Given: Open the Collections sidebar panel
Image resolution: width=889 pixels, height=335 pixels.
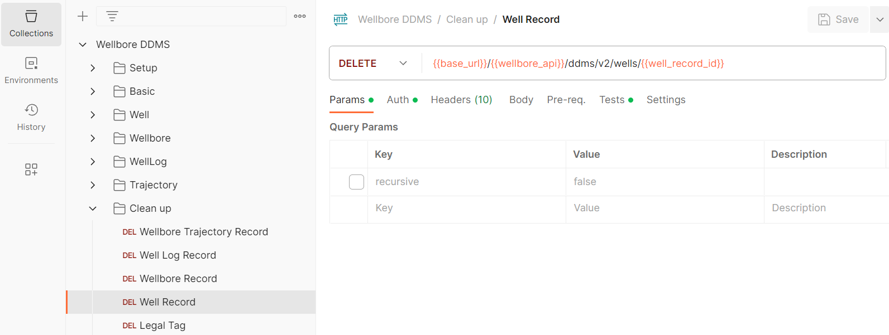Looking at the screenshot, I should (31, 24).
